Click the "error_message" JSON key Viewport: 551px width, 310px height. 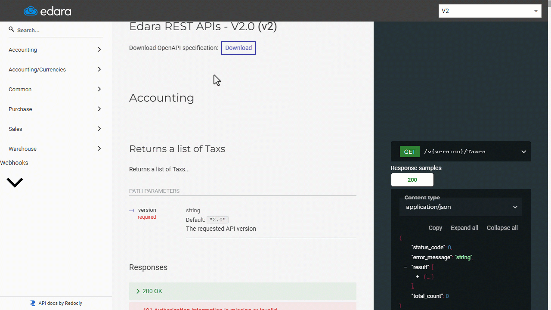pyautogui.click(x=431, y=257)
